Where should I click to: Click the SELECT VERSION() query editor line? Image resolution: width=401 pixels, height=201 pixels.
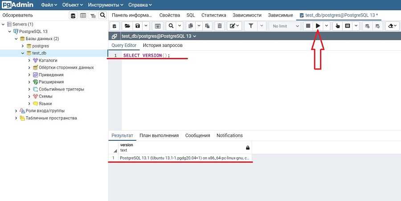point(147,56)
